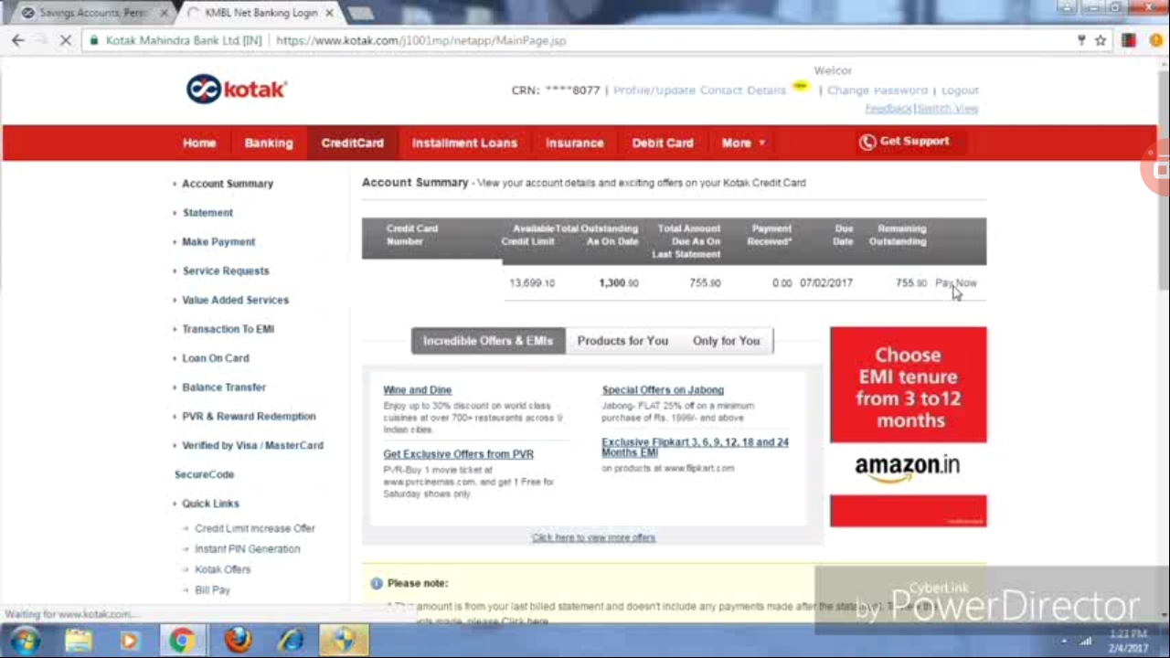1170x658 pixels.
Task: Switch to Incredible Offers & EMIs tab
Action: point(488,341)
